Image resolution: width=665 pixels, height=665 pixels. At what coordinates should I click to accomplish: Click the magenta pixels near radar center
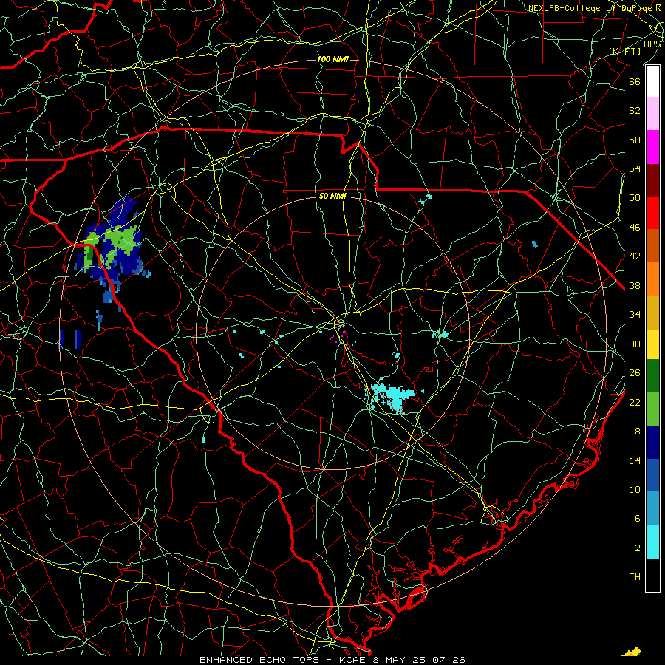point(337,336)
